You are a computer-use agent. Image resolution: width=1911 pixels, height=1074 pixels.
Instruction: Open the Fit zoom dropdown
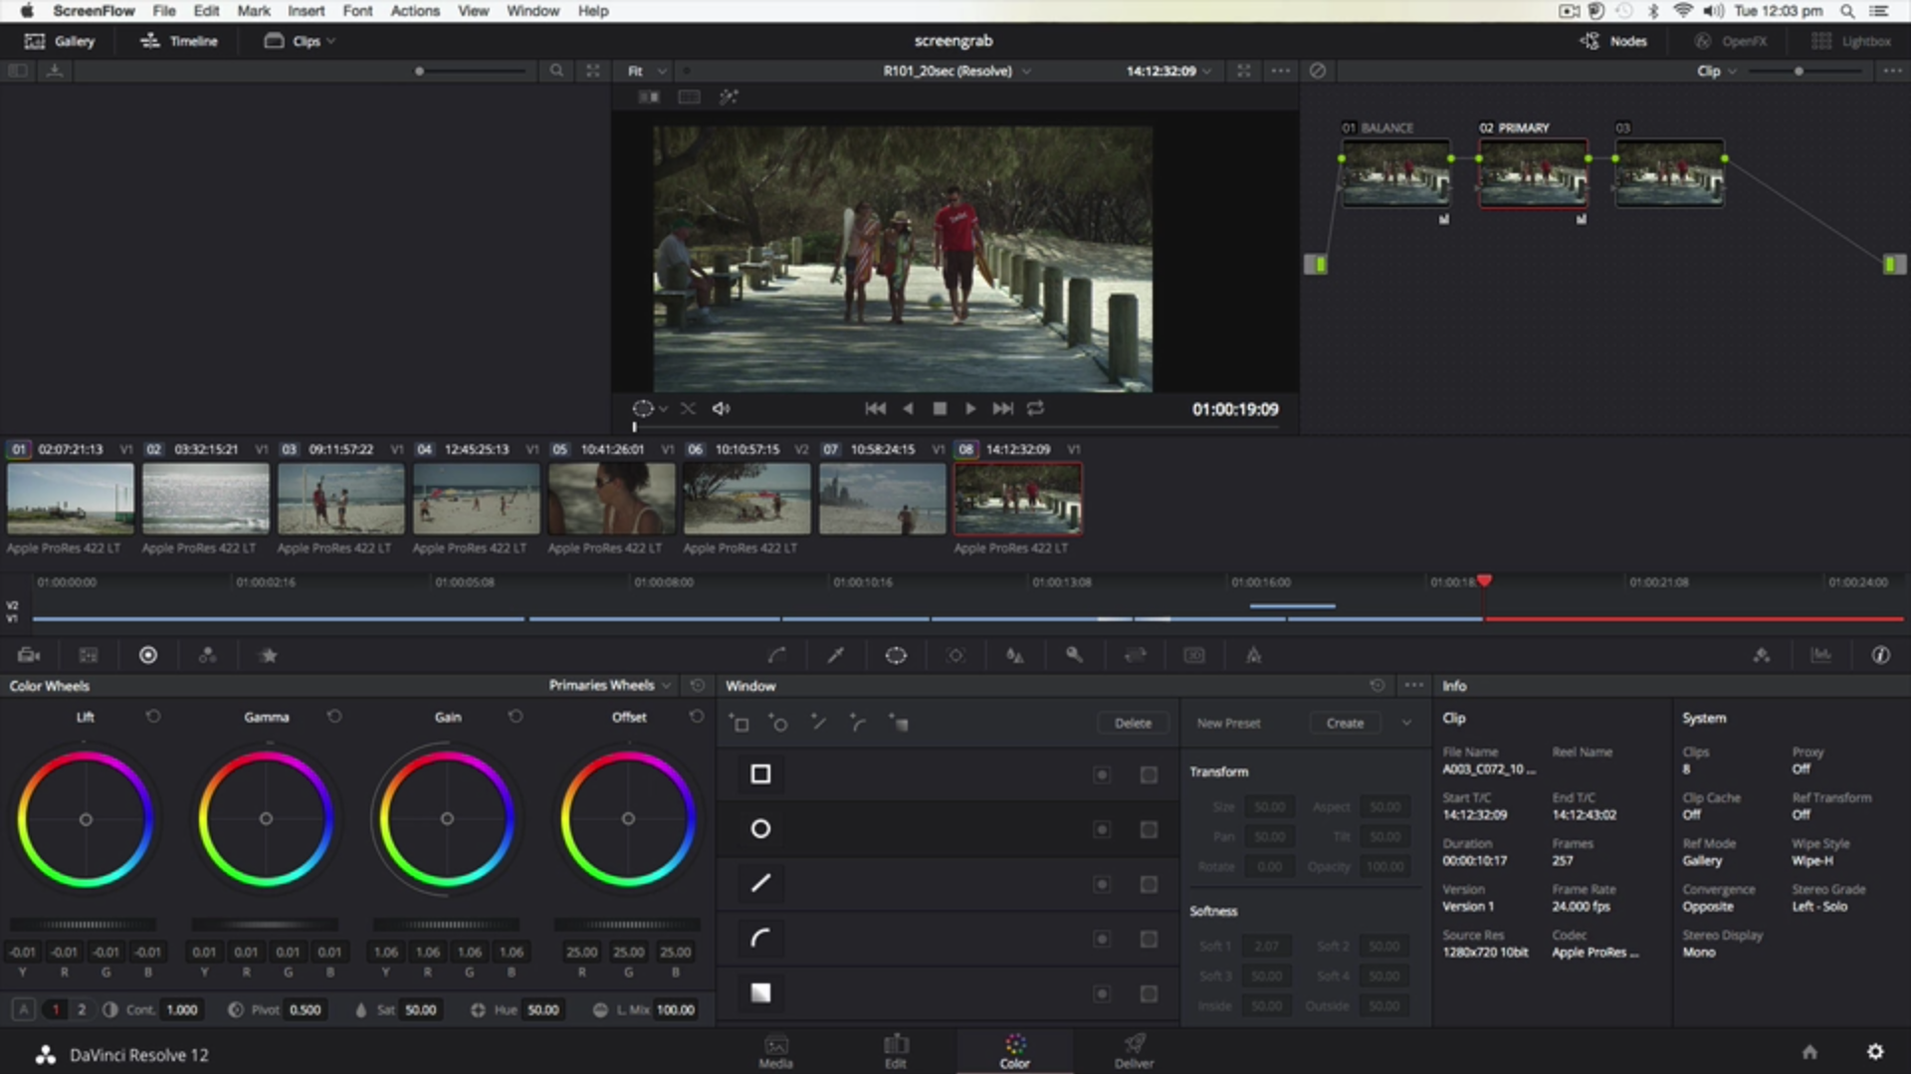point(647,71)
